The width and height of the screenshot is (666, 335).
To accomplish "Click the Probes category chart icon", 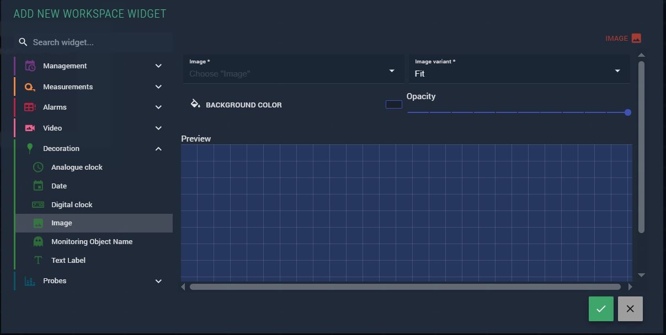I will click(x=30, y=281).
